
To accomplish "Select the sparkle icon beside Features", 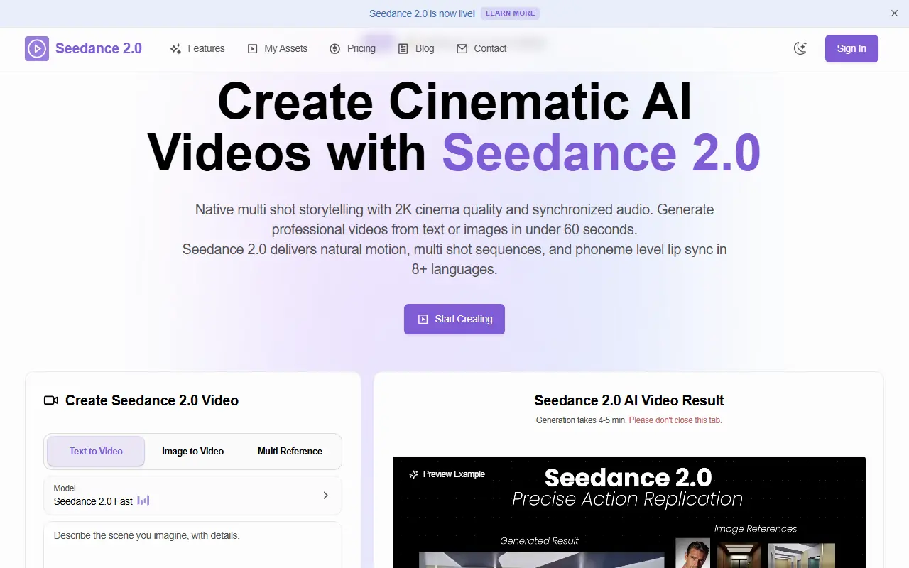I will coord(175,48).
